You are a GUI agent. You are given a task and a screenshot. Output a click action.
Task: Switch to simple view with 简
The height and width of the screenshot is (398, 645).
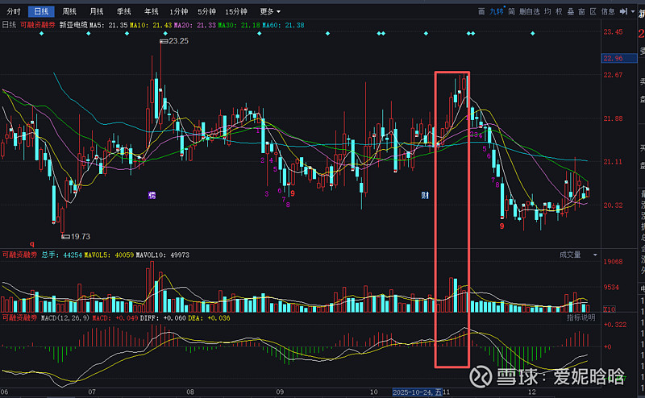coord(512,12)
